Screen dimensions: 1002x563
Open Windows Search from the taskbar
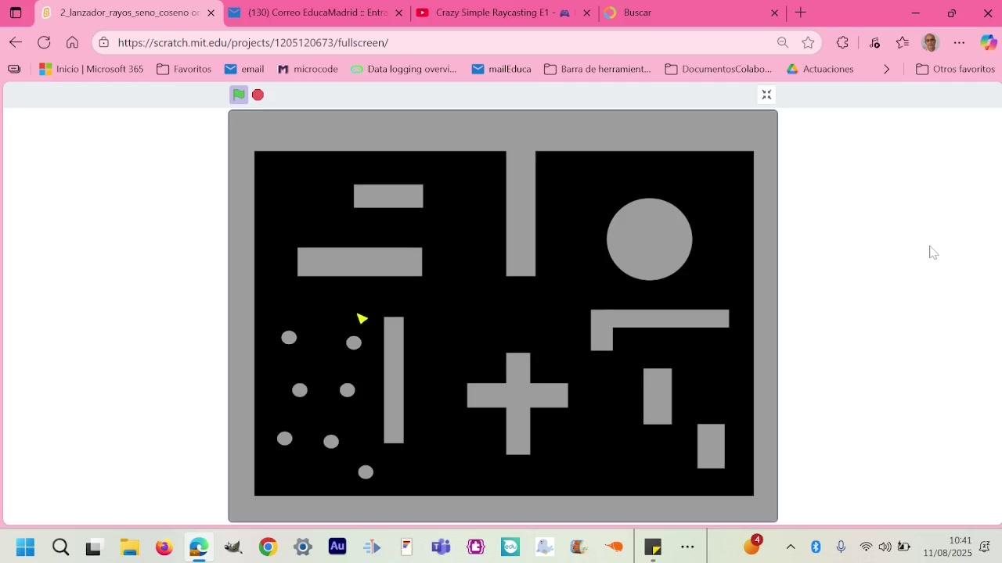tap(60, 547)
